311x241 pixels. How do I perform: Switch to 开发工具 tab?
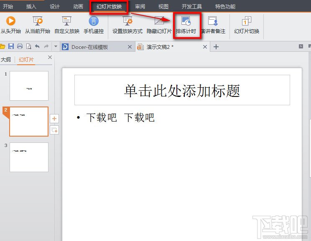click(192, 7)
